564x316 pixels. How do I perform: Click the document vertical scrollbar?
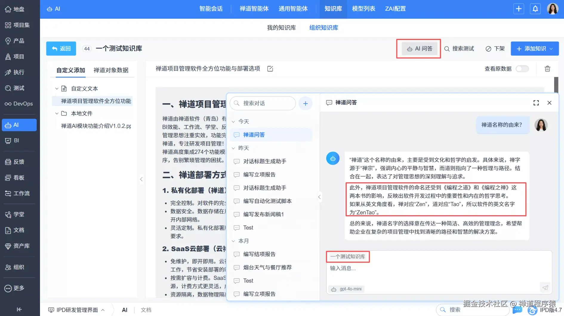tap(556, 85)
